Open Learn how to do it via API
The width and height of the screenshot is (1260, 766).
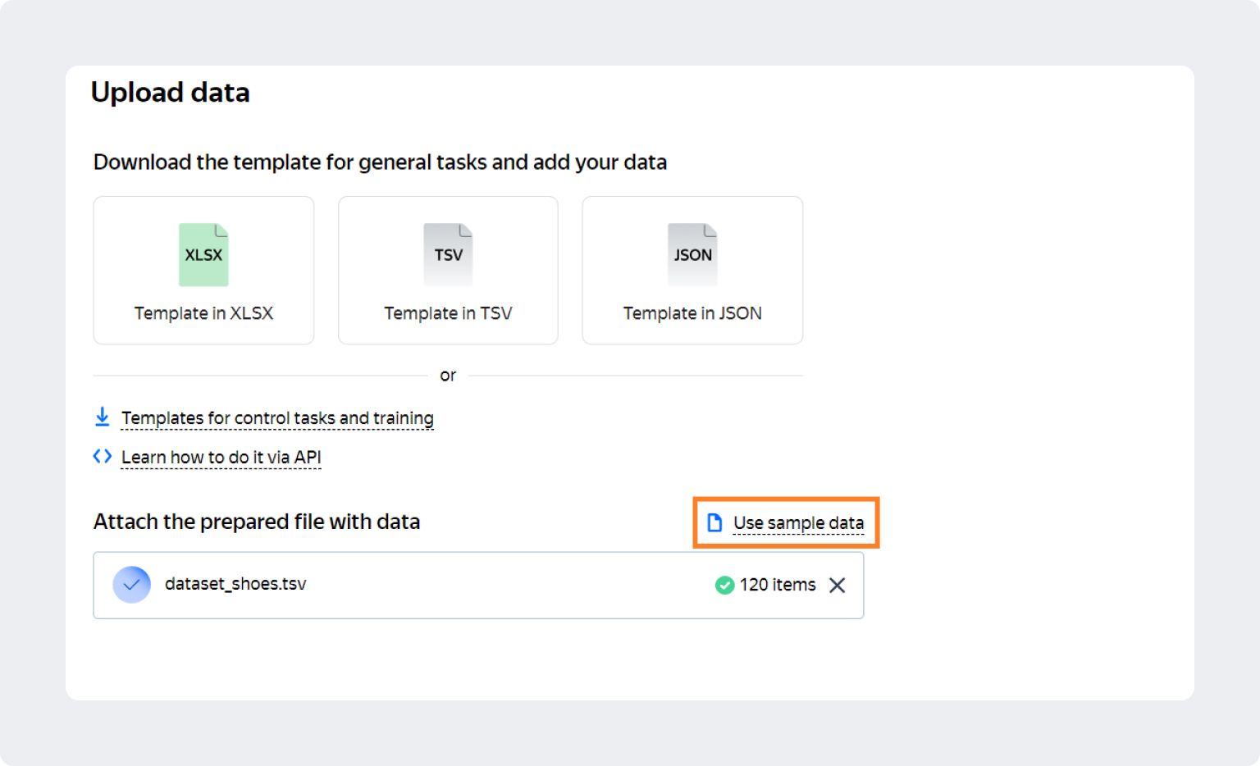click(221, 458)
